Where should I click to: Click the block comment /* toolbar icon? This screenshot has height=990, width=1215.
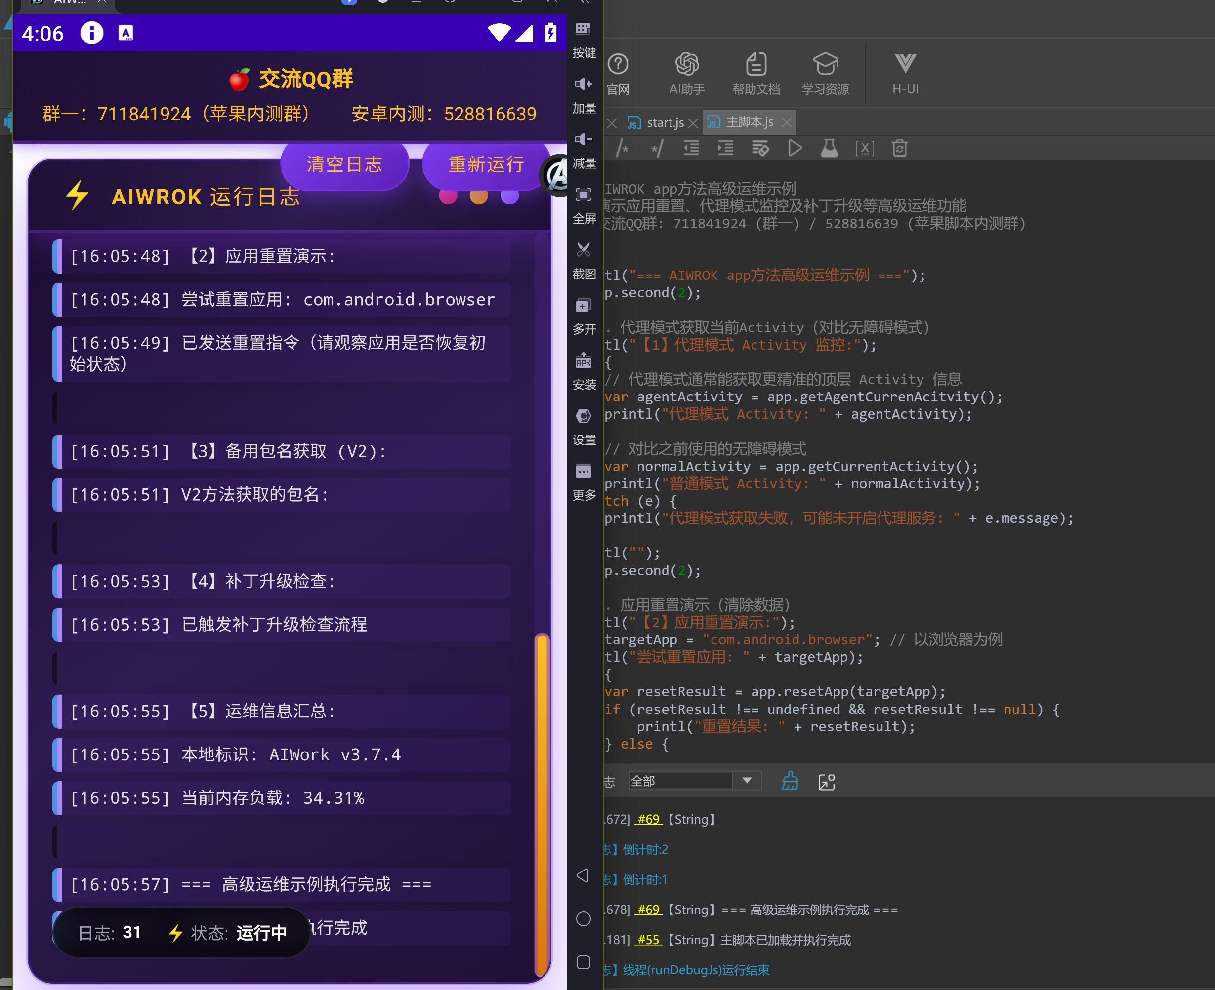(622, 148)
